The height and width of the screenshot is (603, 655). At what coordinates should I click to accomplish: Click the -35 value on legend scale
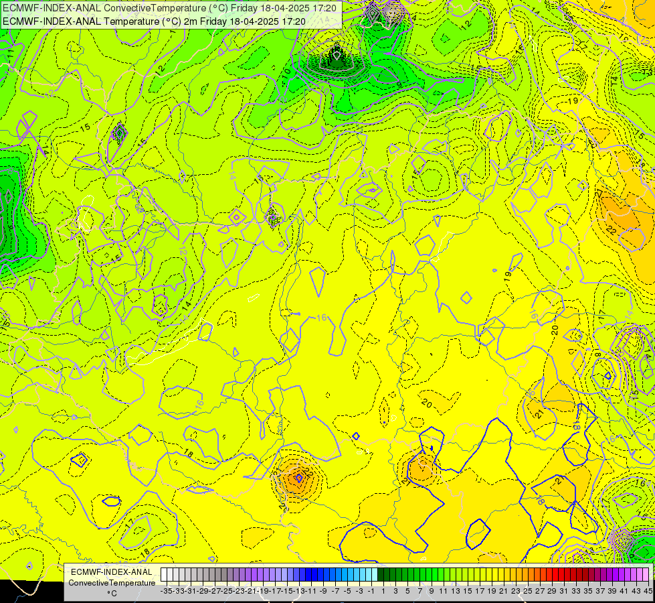point(167,591)
